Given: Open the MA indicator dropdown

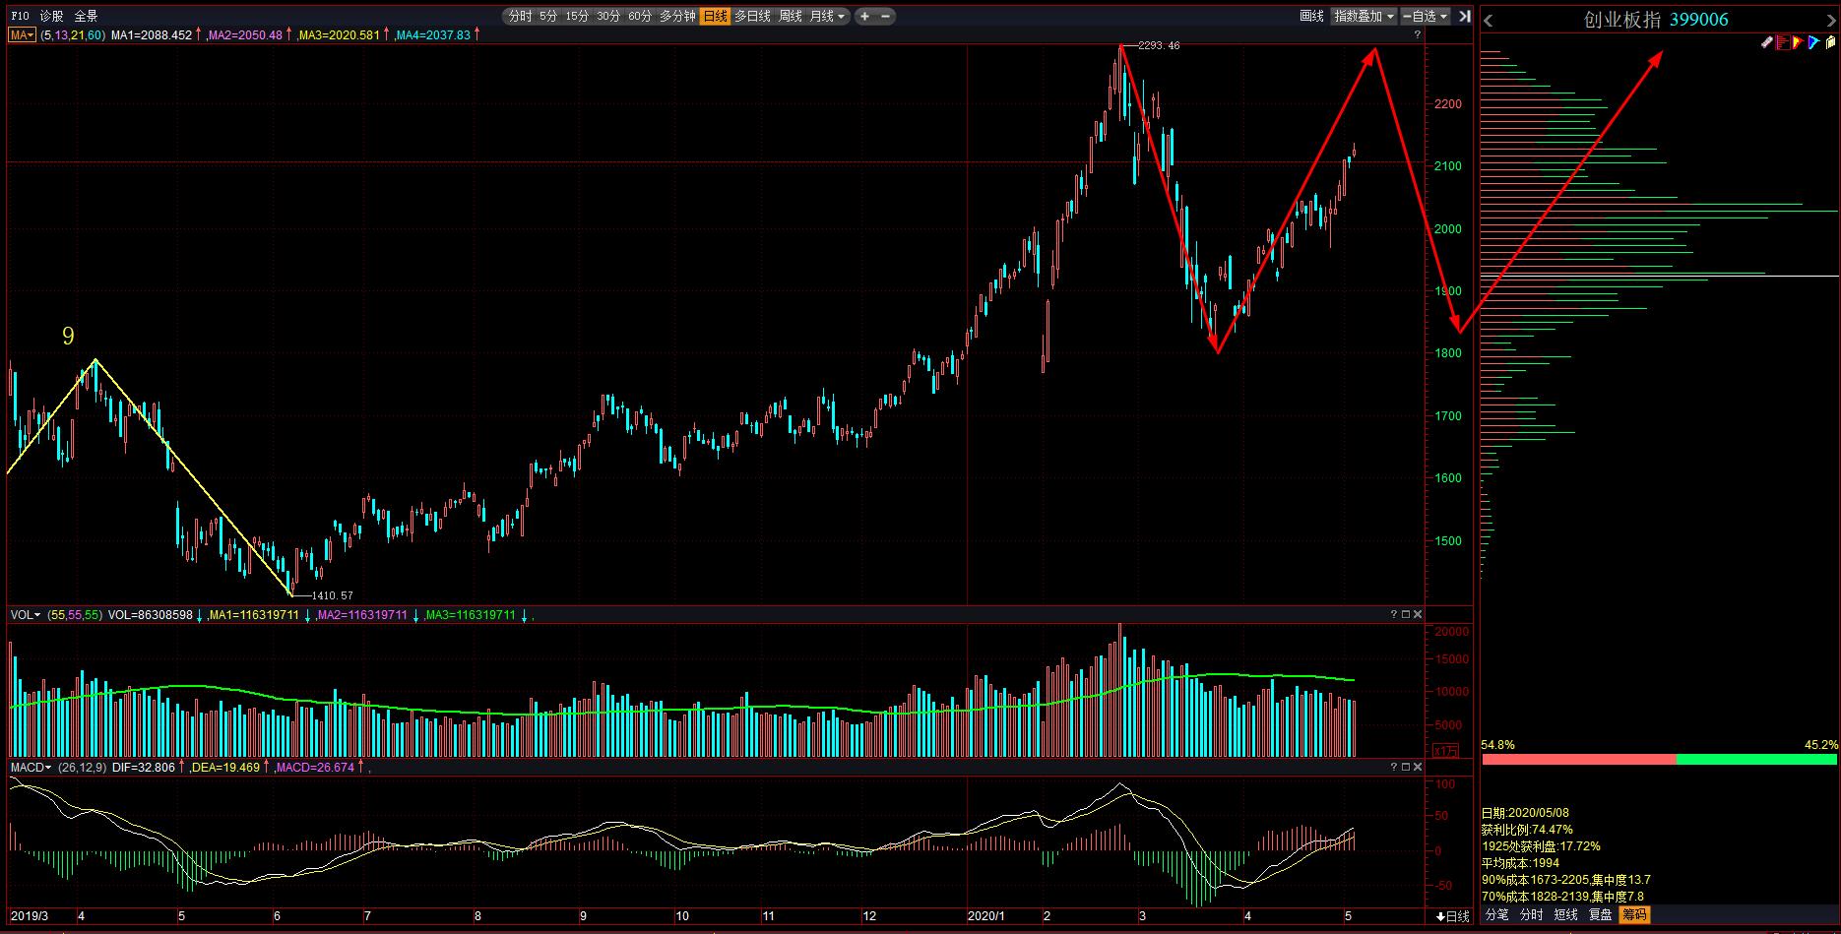Looking at the screenshot, I should click(22, 34).
